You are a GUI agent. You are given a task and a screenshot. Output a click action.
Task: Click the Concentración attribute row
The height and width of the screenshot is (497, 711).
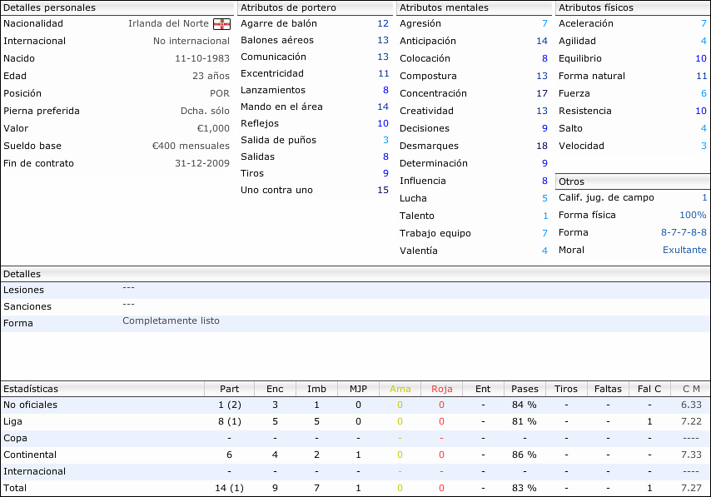[474, 93]
